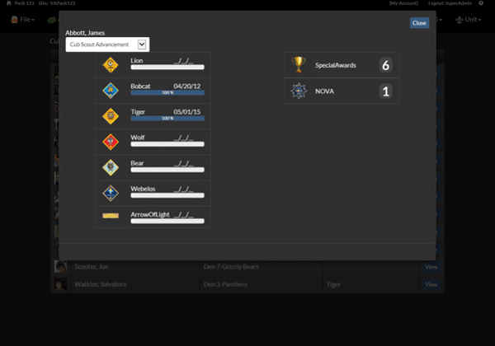The height and width of the screenshot is (346, 495).
Task: Click the Special Awards trophy icon
Action: (x=299, y=64)
